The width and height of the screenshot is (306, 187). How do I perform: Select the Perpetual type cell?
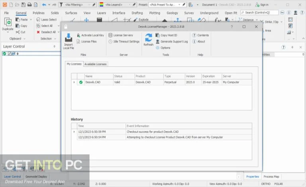click(x=174, y=82)
